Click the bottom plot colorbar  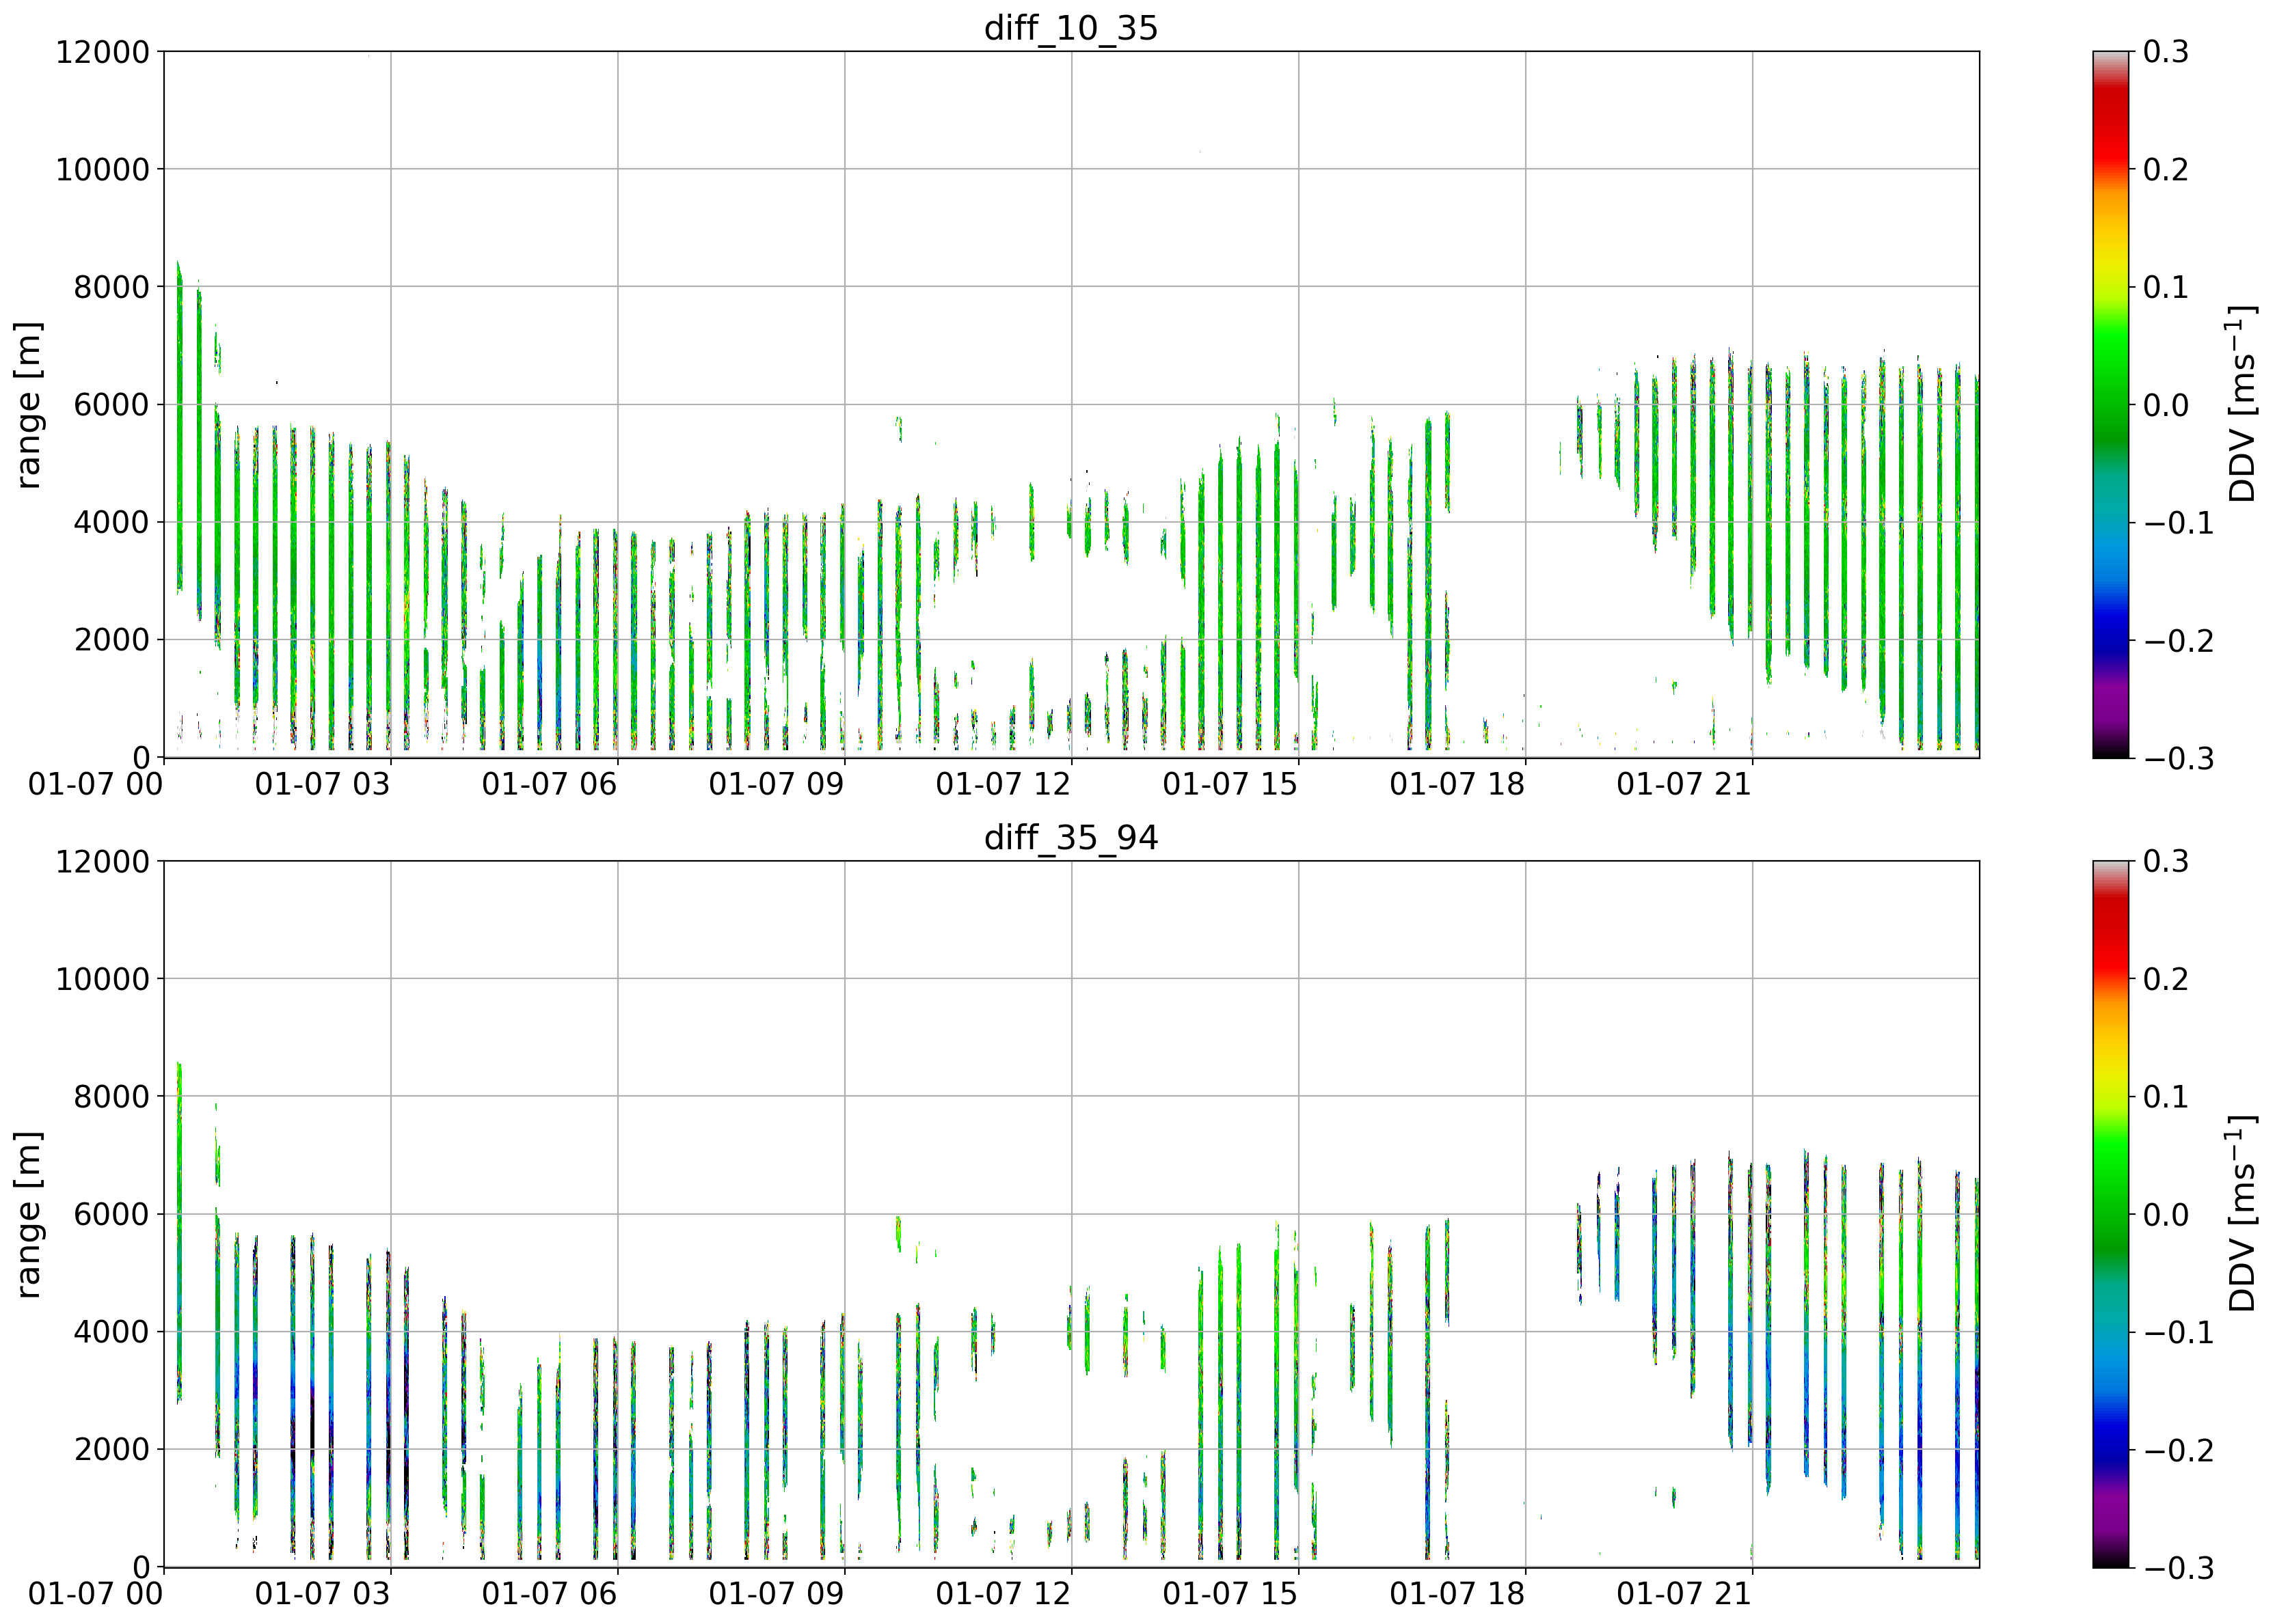tap(2110, 1214)
